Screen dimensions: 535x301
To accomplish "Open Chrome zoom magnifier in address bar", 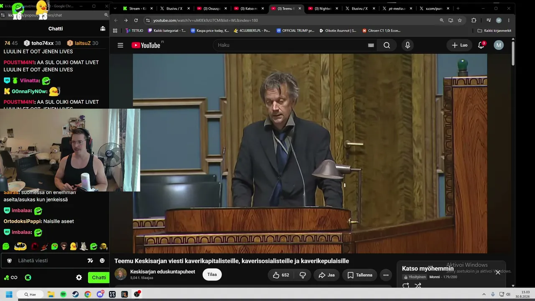I will click(x=441, y=20).
